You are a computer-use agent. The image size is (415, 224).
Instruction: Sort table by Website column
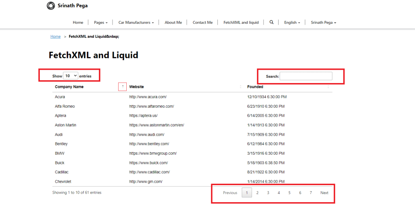(136, 87)
